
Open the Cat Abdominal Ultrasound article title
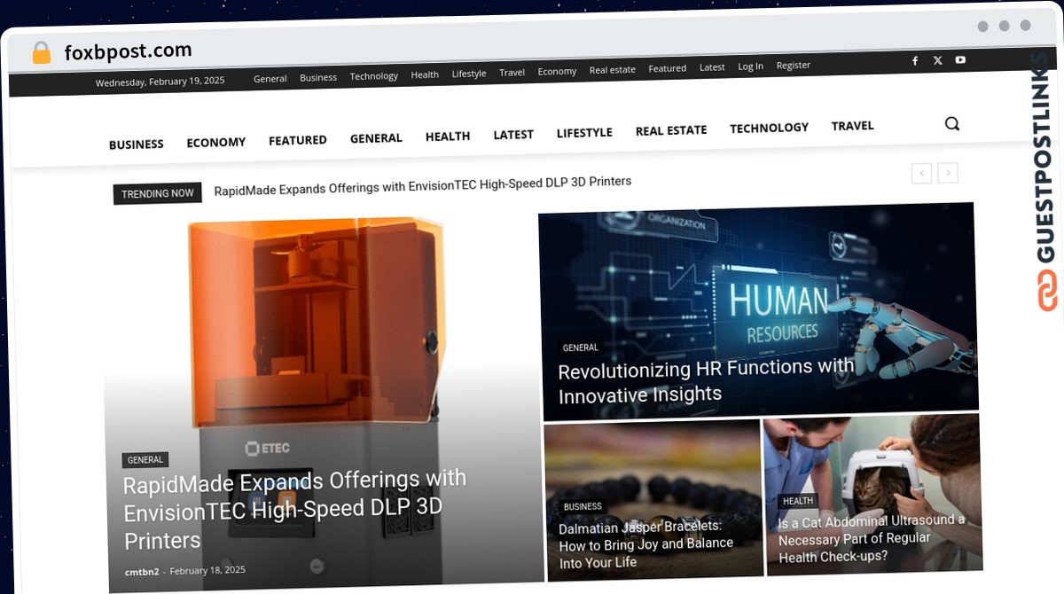[x=872, y=538]
